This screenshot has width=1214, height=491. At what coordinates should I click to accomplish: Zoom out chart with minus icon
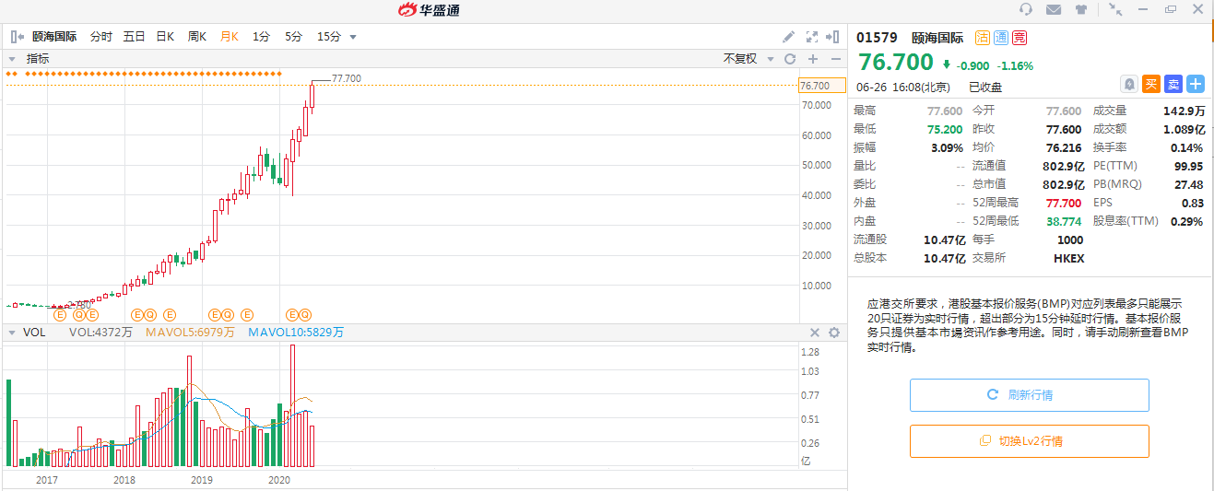(836, 58)
